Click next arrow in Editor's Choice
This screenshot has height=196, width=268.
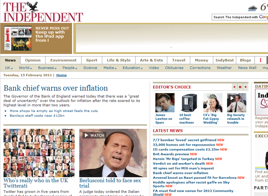[246, 87]
